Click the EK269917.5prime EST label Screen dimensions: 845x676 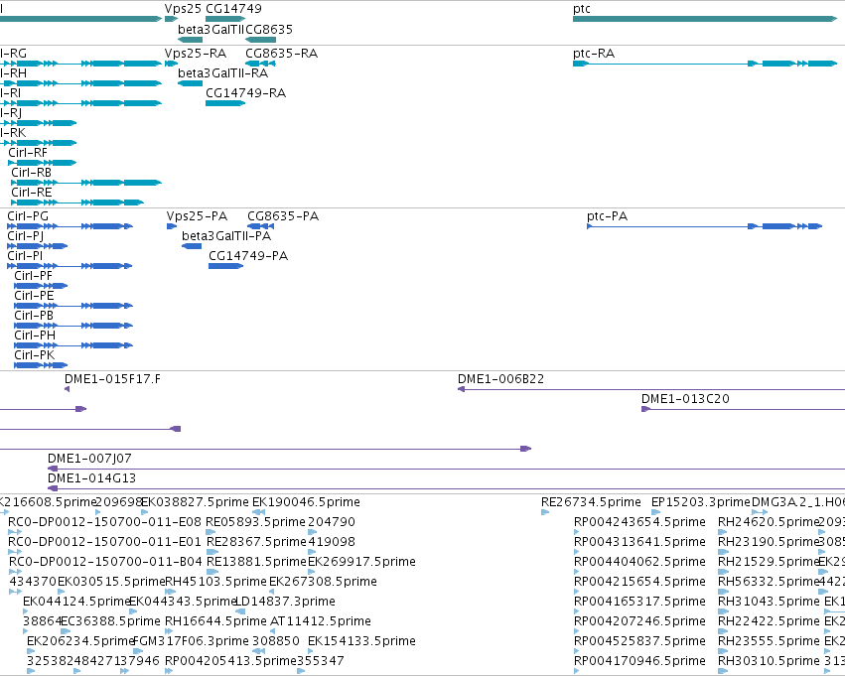click(361, 562)
